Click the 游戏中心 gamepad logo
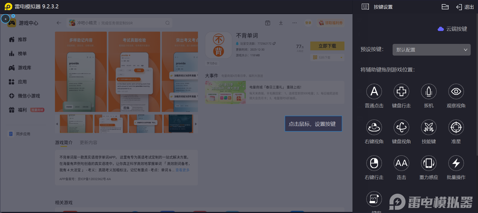Screen dimensions: 478x213 (12, 23)
